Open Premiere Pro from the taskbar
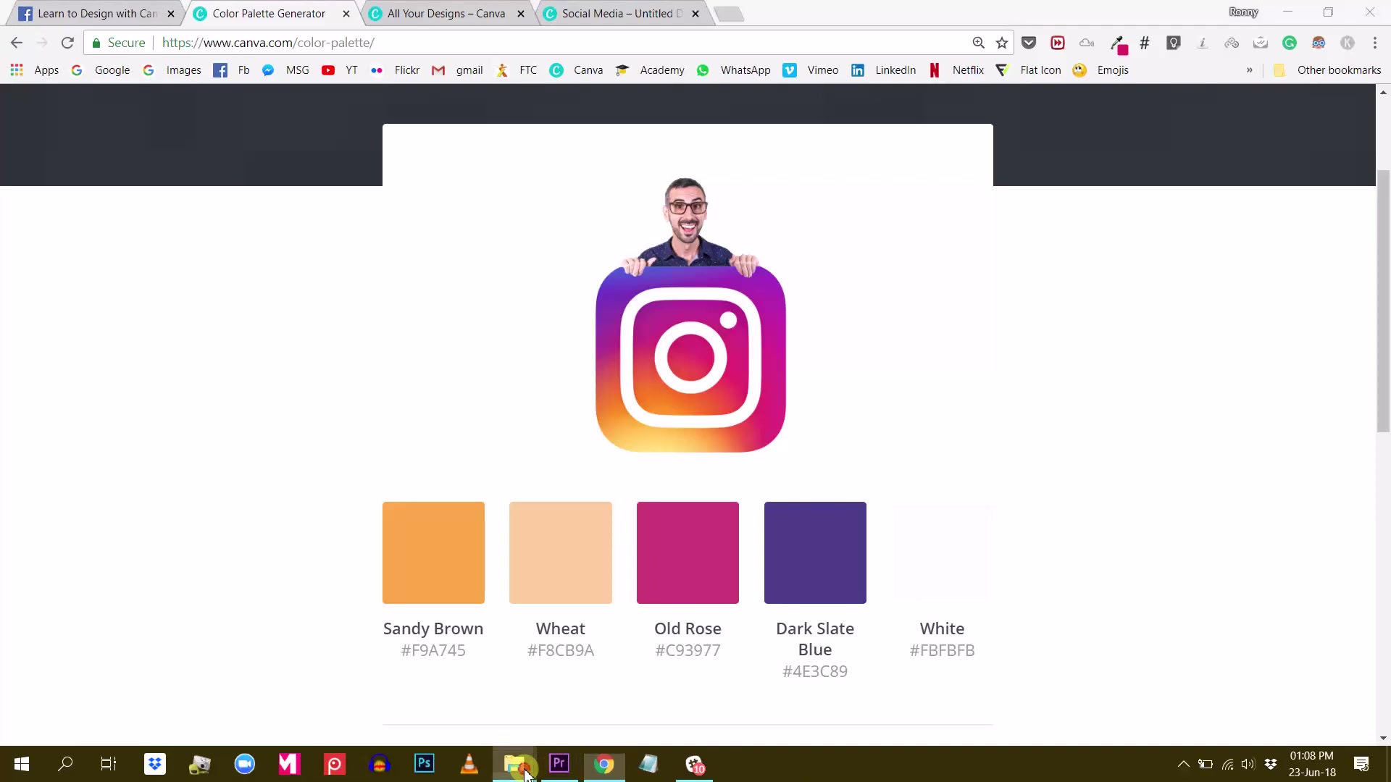Viewport: 1391px width, 782px height. coord(559,764)
